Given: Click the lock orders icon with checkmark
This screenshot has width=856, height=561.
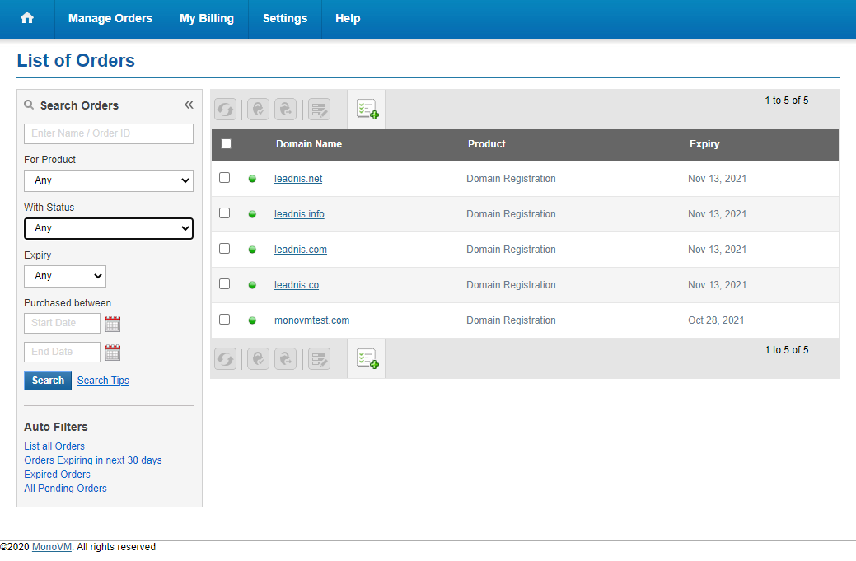Looking at the screenshot, I should tap(257, 109).
